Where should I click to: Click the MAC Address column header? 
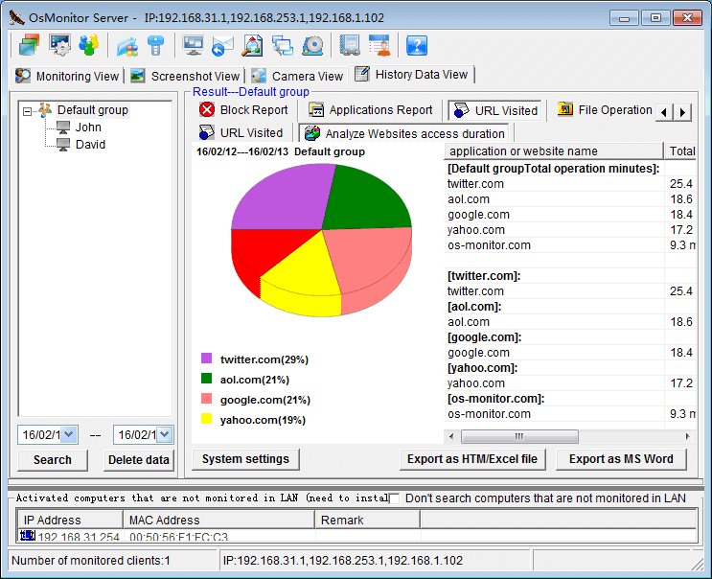click(x=218, y=520)
